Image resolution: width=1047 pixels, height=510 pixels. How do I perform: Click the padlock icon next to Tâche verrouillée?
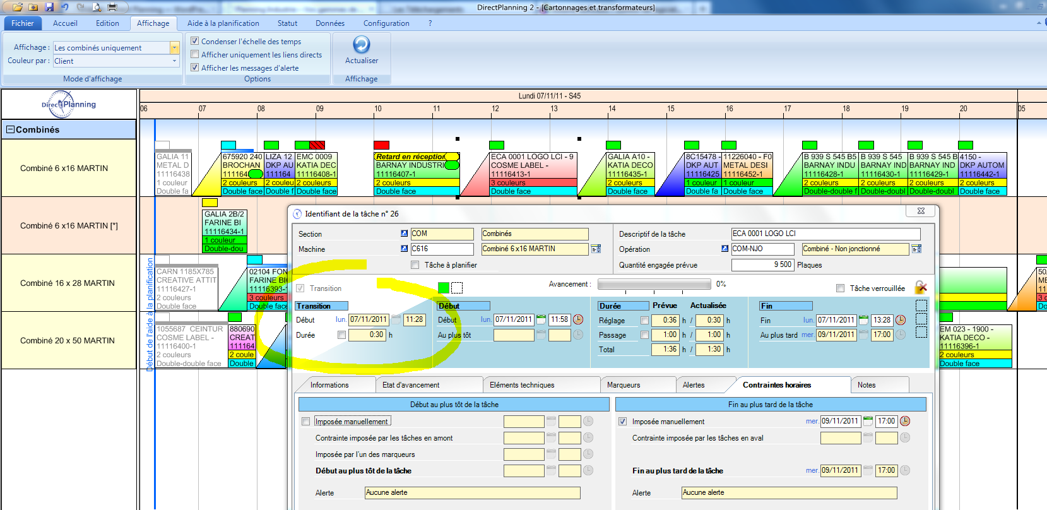[x=921, y=287]
